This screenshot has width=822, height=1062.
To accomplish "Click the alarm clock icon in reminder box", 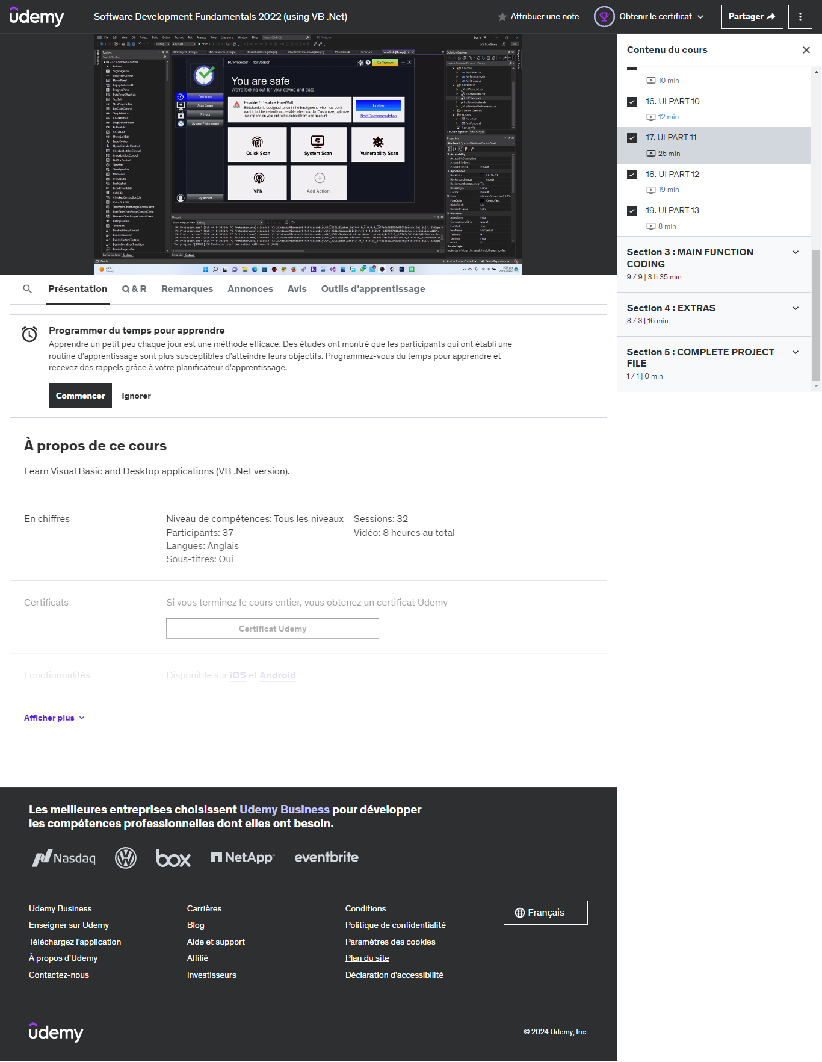I will coord(29,334).
